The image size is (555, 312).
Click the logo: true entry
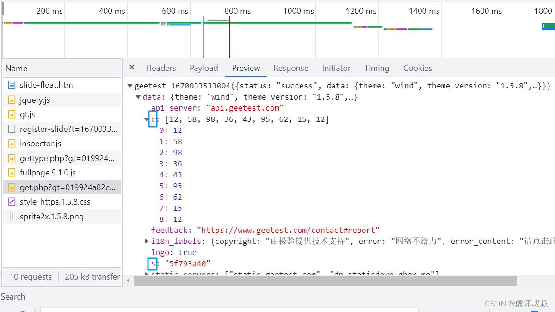[174, 252]
